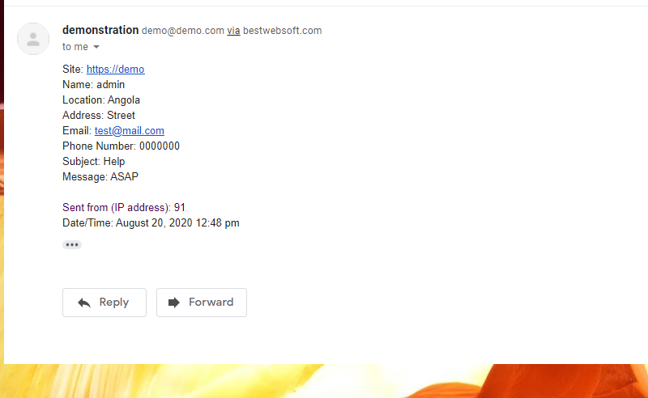Click the Reply button
The width and height of the screenshot is (648, 398).
pos(104,303)
